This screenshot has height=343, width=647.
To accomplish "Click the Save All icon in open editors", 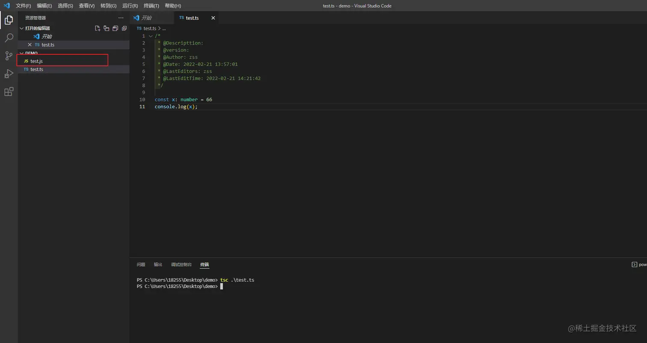I will 115,28.
